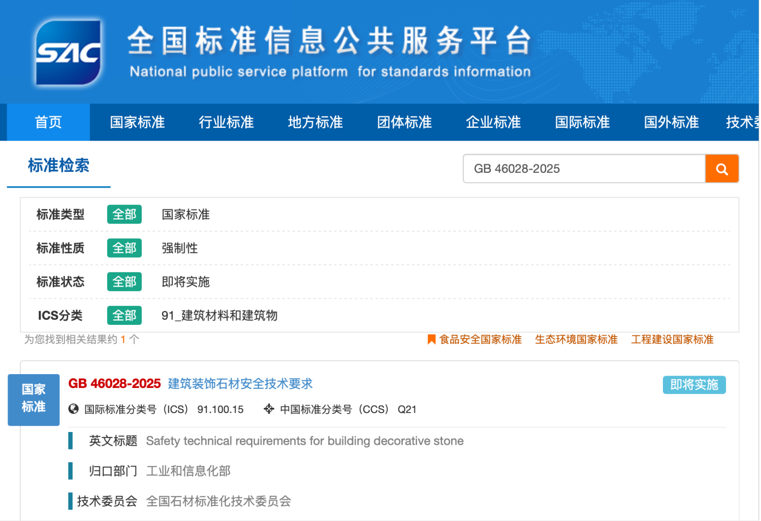Click the bookmark icon beside 食品安全国家标准
Viewport: 761px width, 521px height.
pyautogui.click(x=431, y=340)
